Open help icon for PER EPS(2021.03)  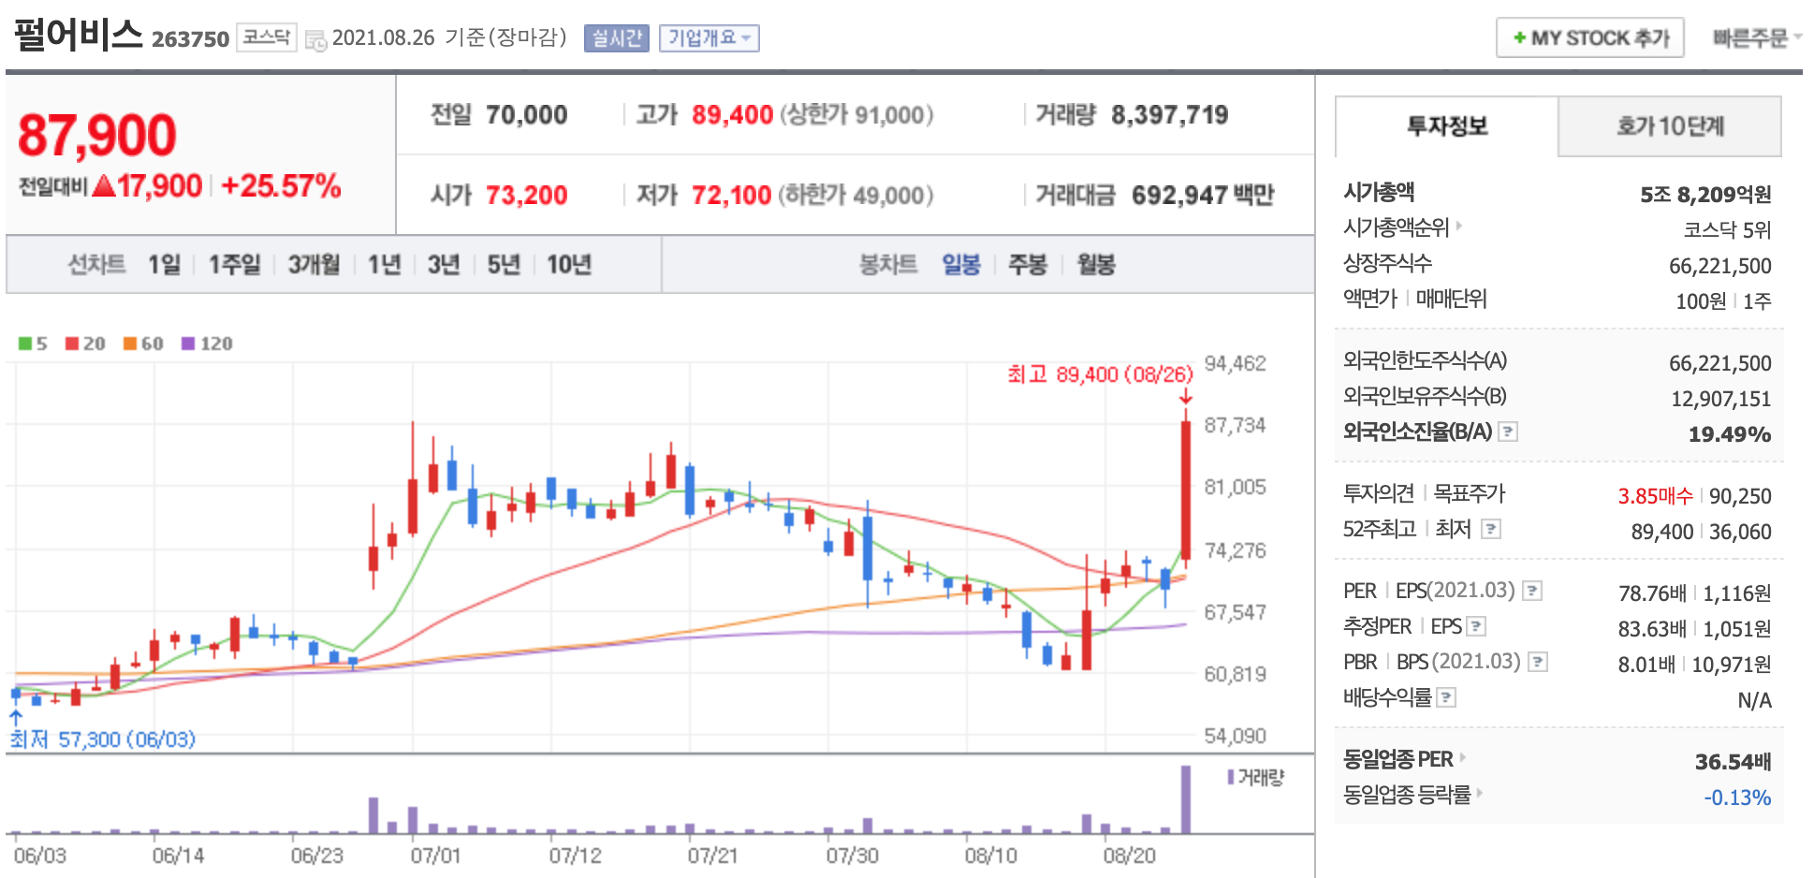(x=1532, y=591)
